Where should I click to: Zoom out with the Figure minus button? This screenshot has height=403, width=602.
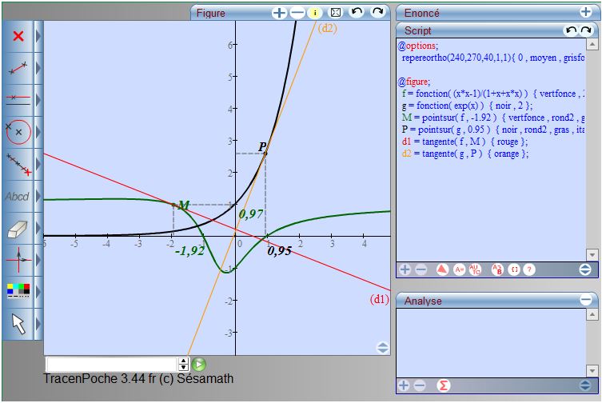pyautogui.click(x=297, y=13)
